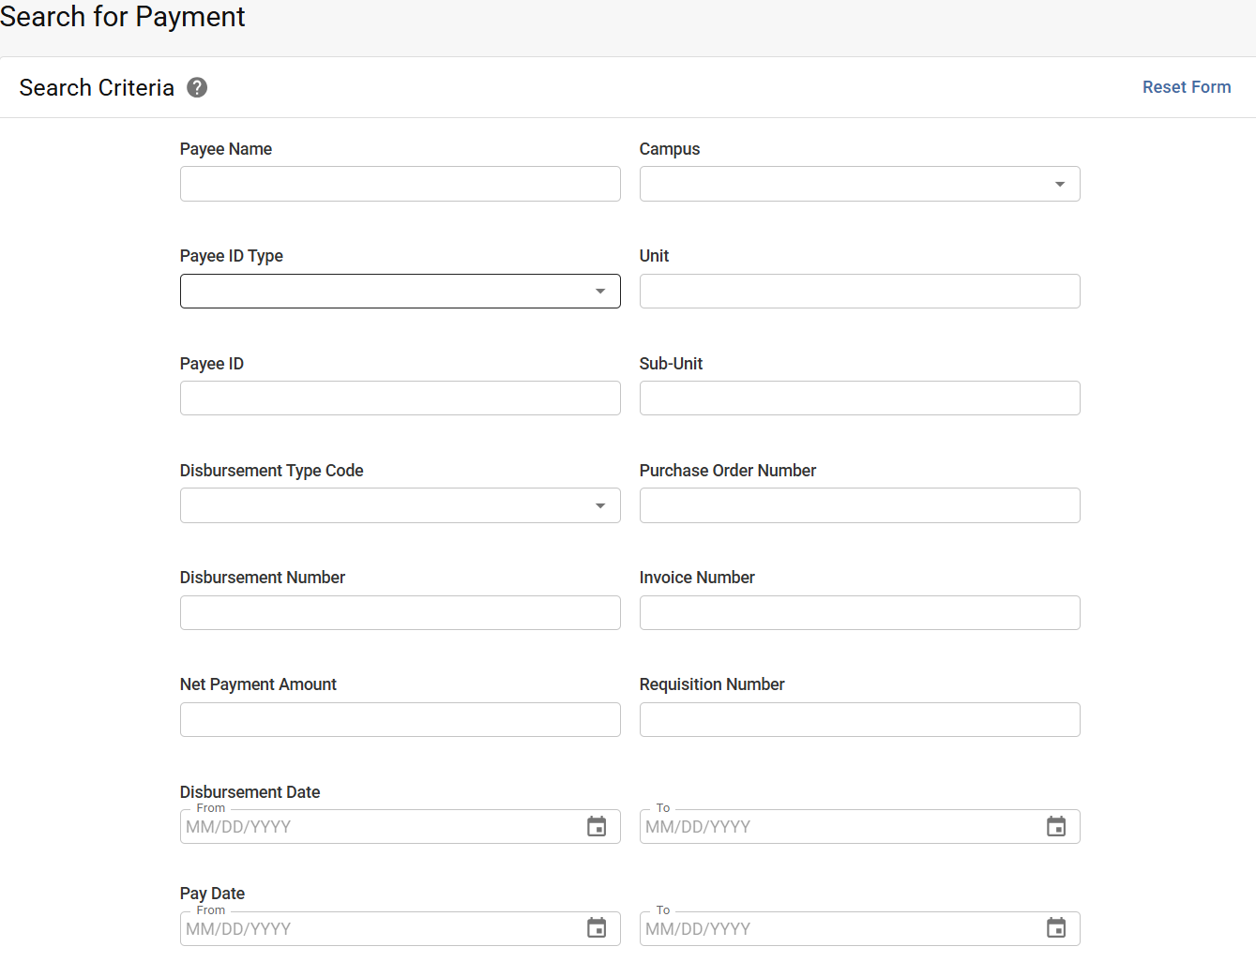Click the Reset Form link

tap(1187, 86)
